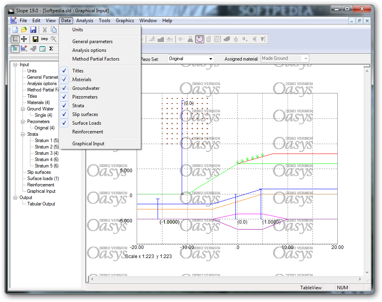
Task: Click the Open file toolbar icon
Action: pyautogui.click(x=24, y=30)
